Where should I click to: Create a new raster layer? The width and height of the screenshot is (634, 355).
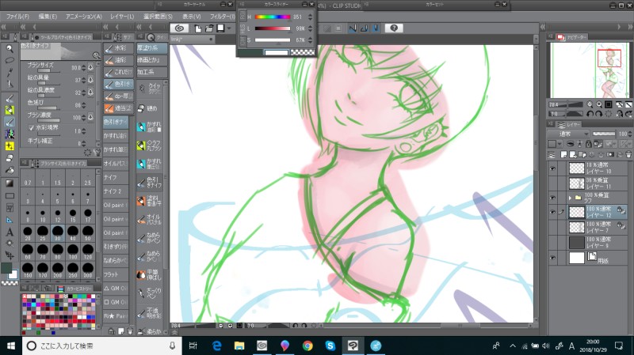click(564, 154)
